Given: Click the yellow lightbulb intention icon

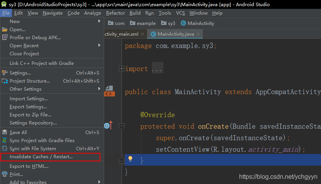Looking at the screenshot, I should point(130,159).
